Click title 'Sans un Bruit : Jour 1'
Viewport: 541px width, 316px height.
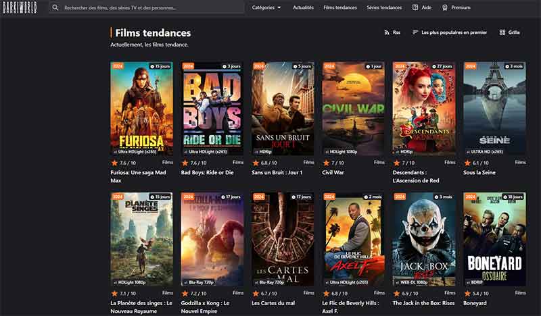[277, 172]
